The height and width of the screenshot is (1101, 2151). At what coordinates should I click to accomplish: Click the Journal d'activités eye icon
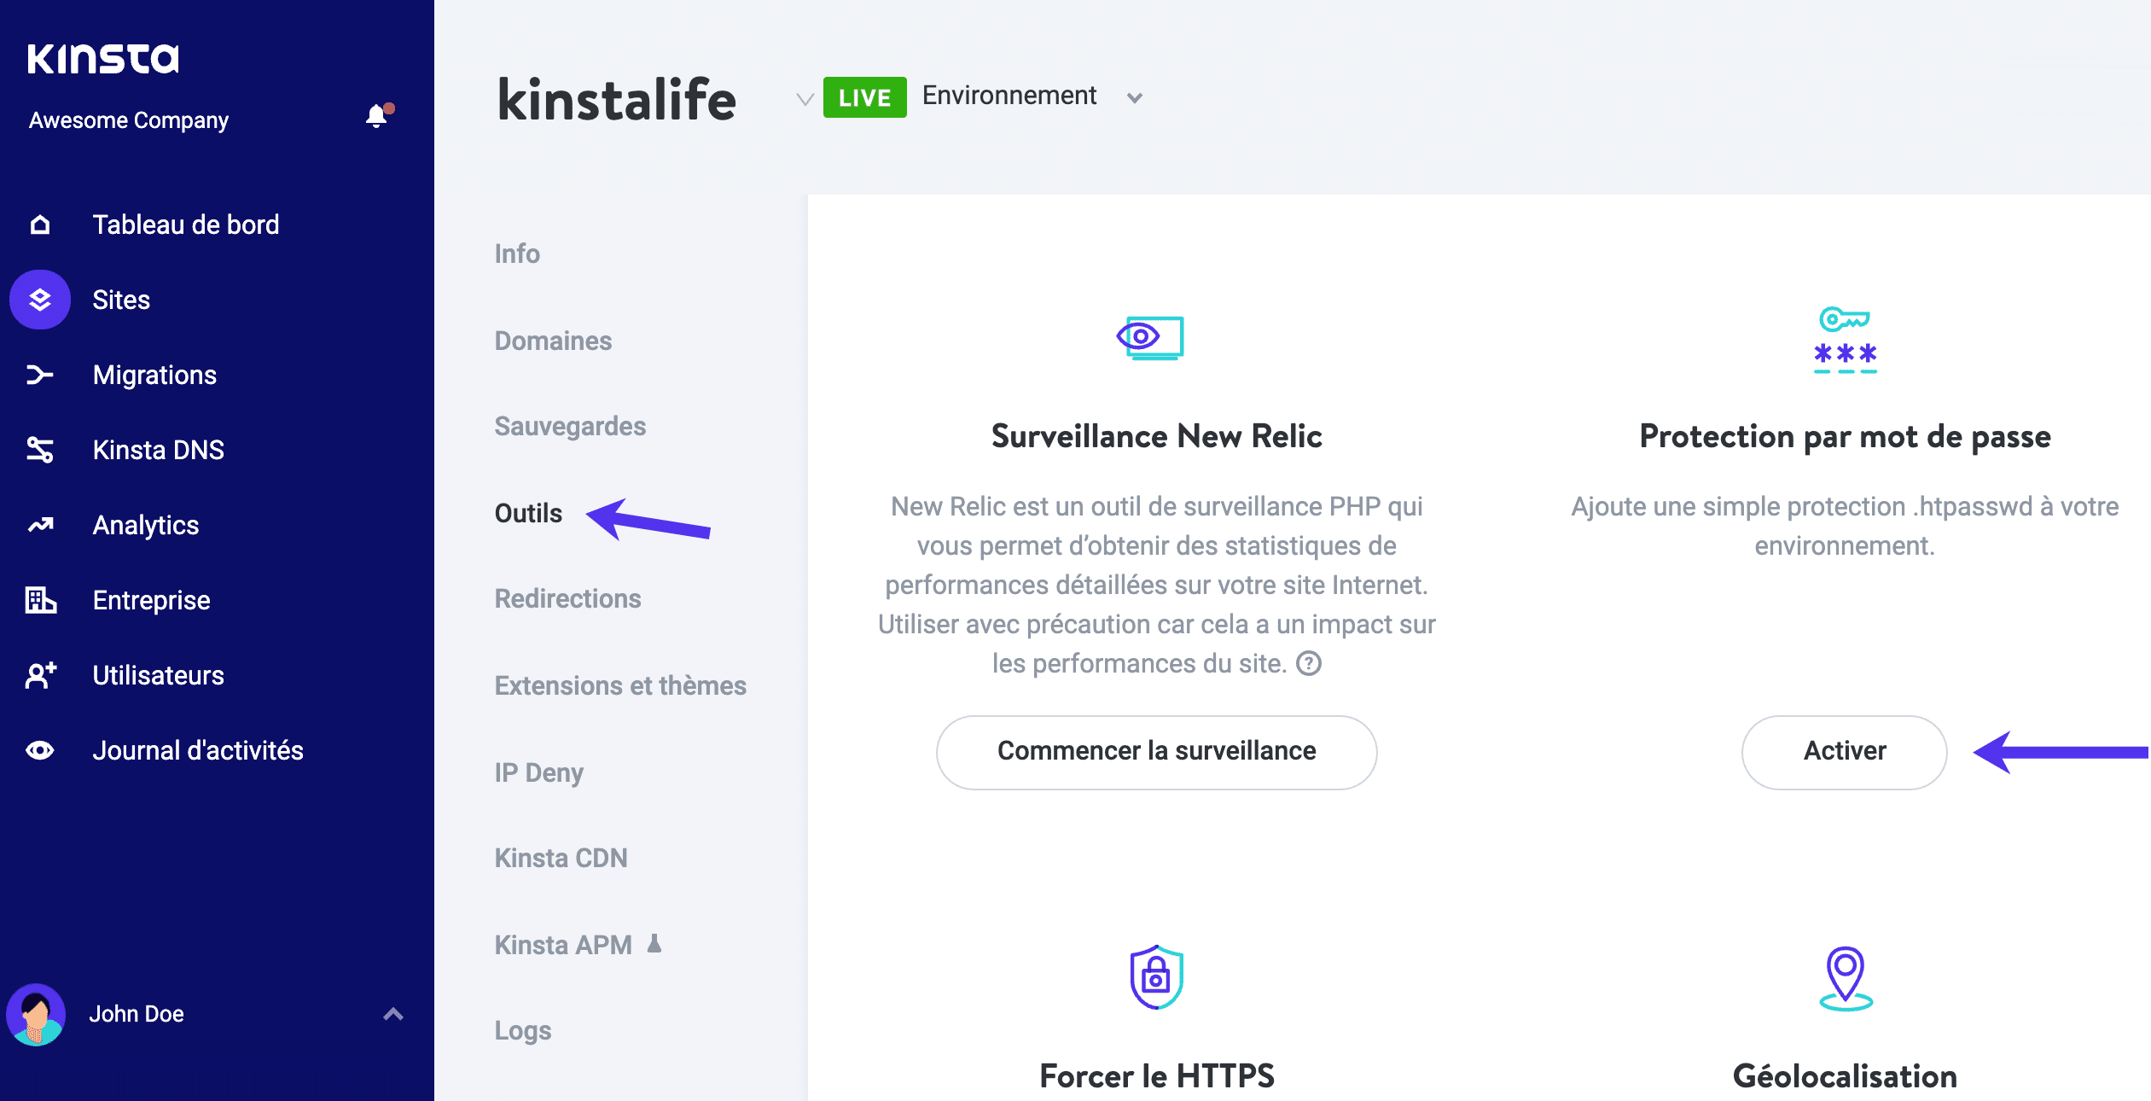click(x=39, y=749)
